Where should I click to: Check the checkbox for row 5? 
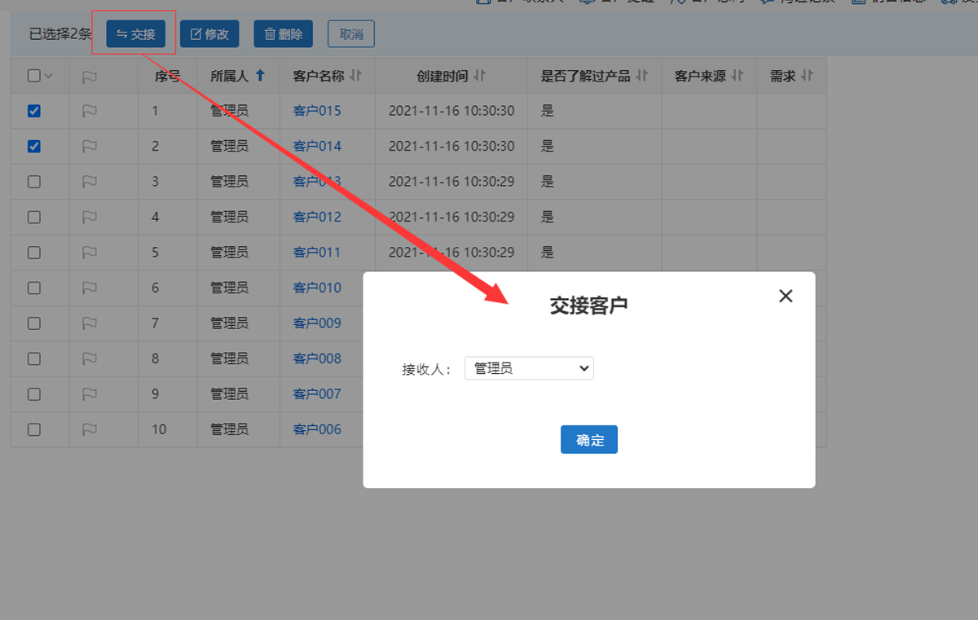(x=34, y=253)
